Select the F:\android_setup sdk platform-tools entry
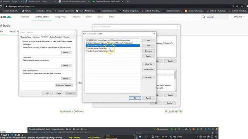Image resolution: width=248 pixels, height=139 pixels. tap(112, 51)
